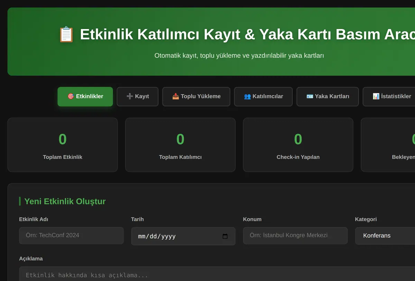415x281 pixels.
Task: Go to Toplu Yükleme tab
Action: 196,96
